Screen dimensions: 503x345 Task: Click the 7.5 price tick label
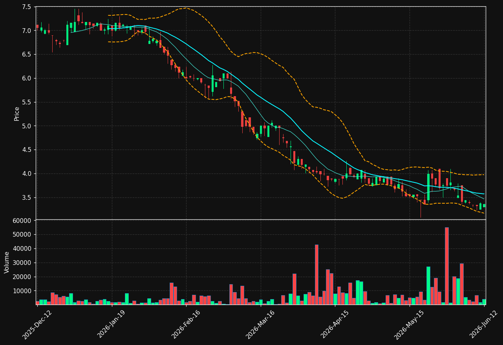[27, 7]
